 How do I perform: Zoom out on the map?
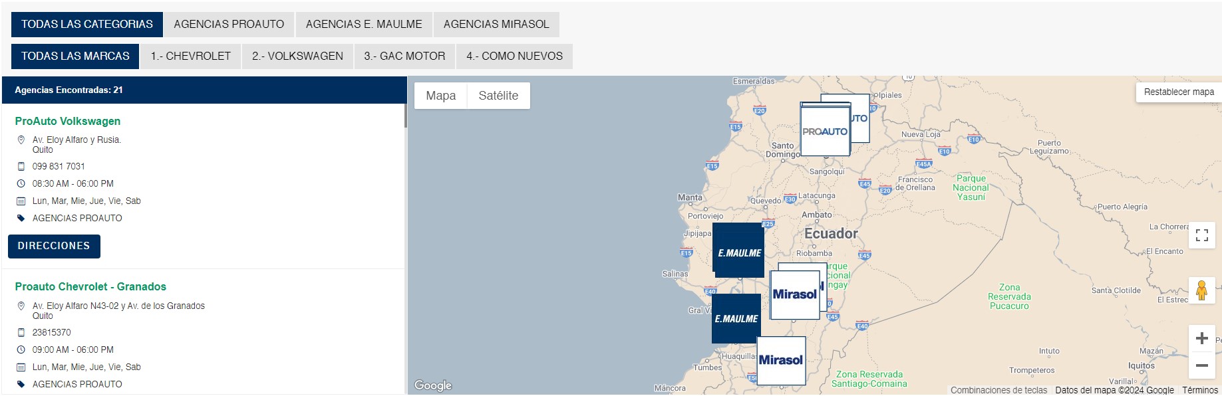coord(1201,365)
